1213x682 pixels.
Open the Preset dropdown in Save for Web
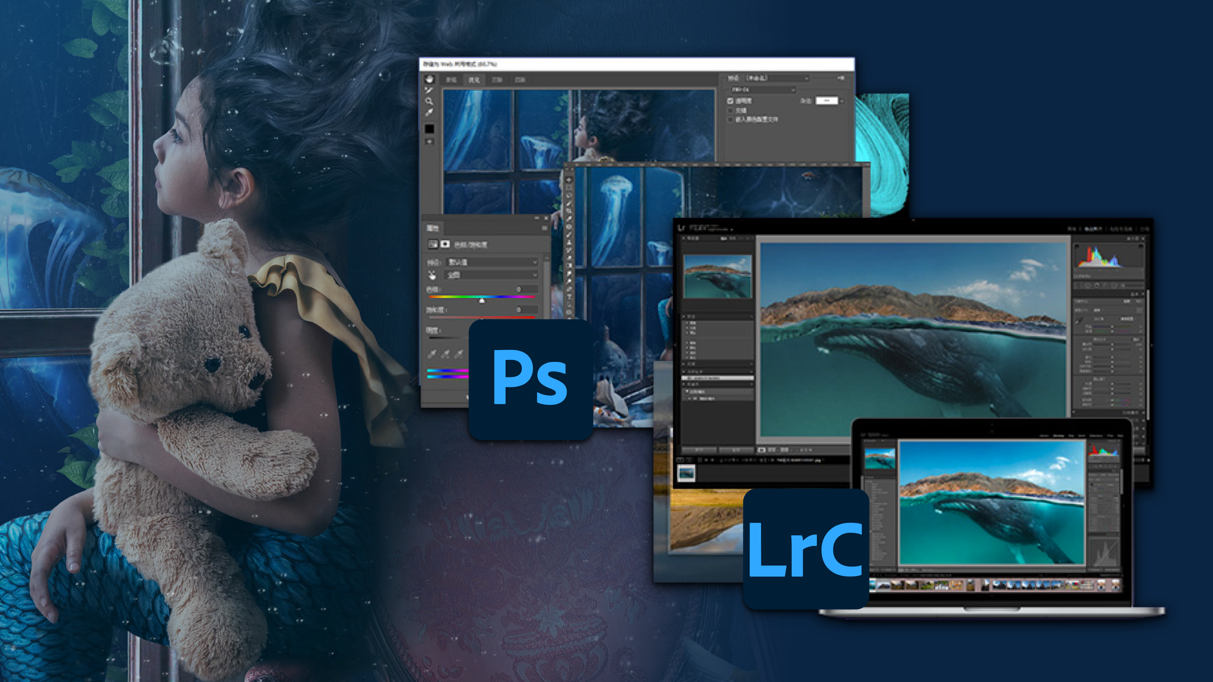click(778, 78)
